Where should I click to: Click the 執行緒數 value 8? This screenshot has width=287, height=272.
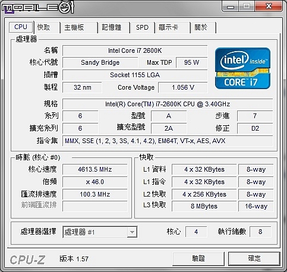click(x=260, y=232)
